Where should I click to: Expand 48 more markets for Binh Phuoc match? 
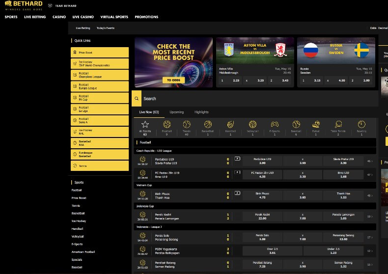click(x=370, y=195)
